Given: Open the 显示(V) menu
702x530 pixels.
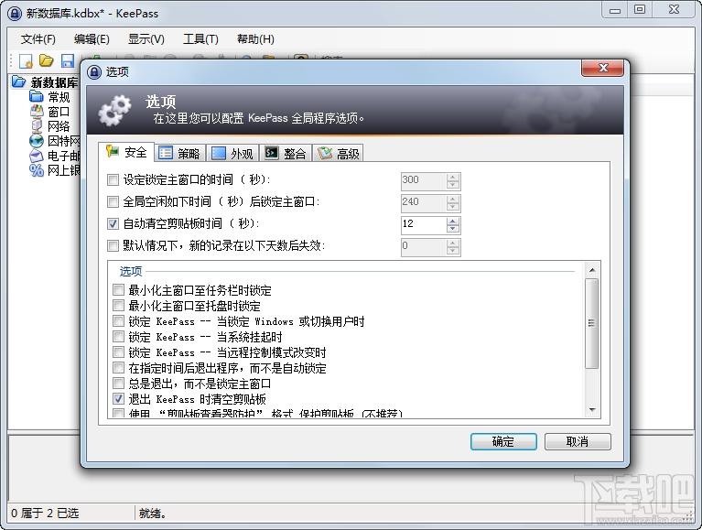Looking at the screenshot, I should (x=146, y=39).
